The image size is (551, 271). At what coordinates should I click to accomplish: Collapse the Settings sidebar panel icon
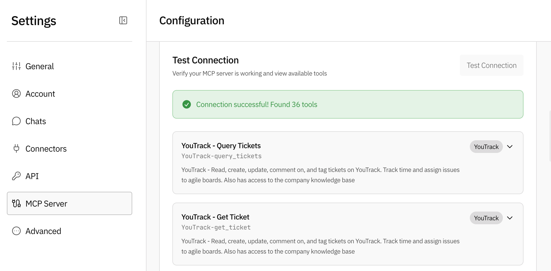tap(123, 20)
